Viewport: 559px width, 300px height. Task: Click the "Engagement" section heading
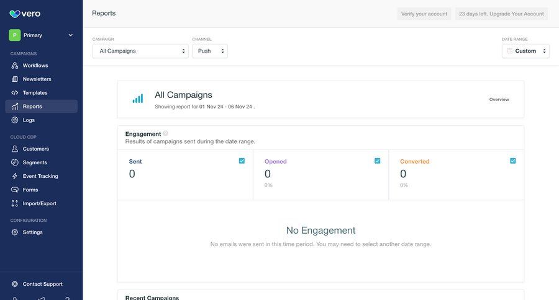pyautogui.click(x=143, y=134)
